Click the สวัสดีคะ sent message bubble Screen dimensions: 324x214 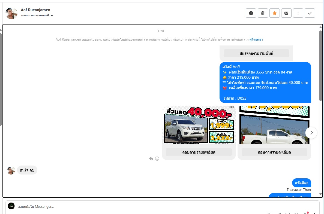[301, 183]
